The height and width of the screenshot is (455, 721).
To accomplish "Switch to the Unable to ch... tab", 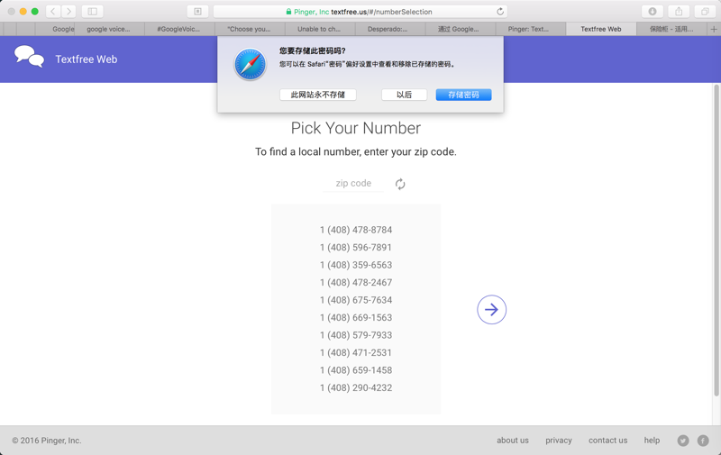I will pyautogui.click(x=319, y=29).
